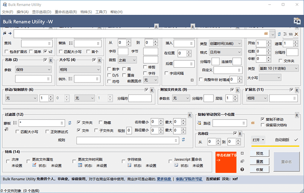Enable the 字词间隔 checkbox

[166, 73]
